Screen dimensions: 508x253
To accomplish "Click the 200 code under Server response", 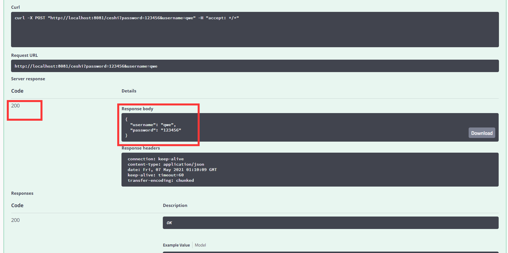I will [16, 106].
